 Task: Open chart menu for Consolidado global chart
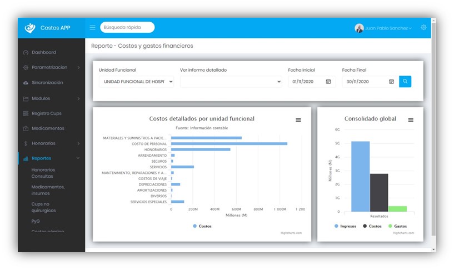411,120
